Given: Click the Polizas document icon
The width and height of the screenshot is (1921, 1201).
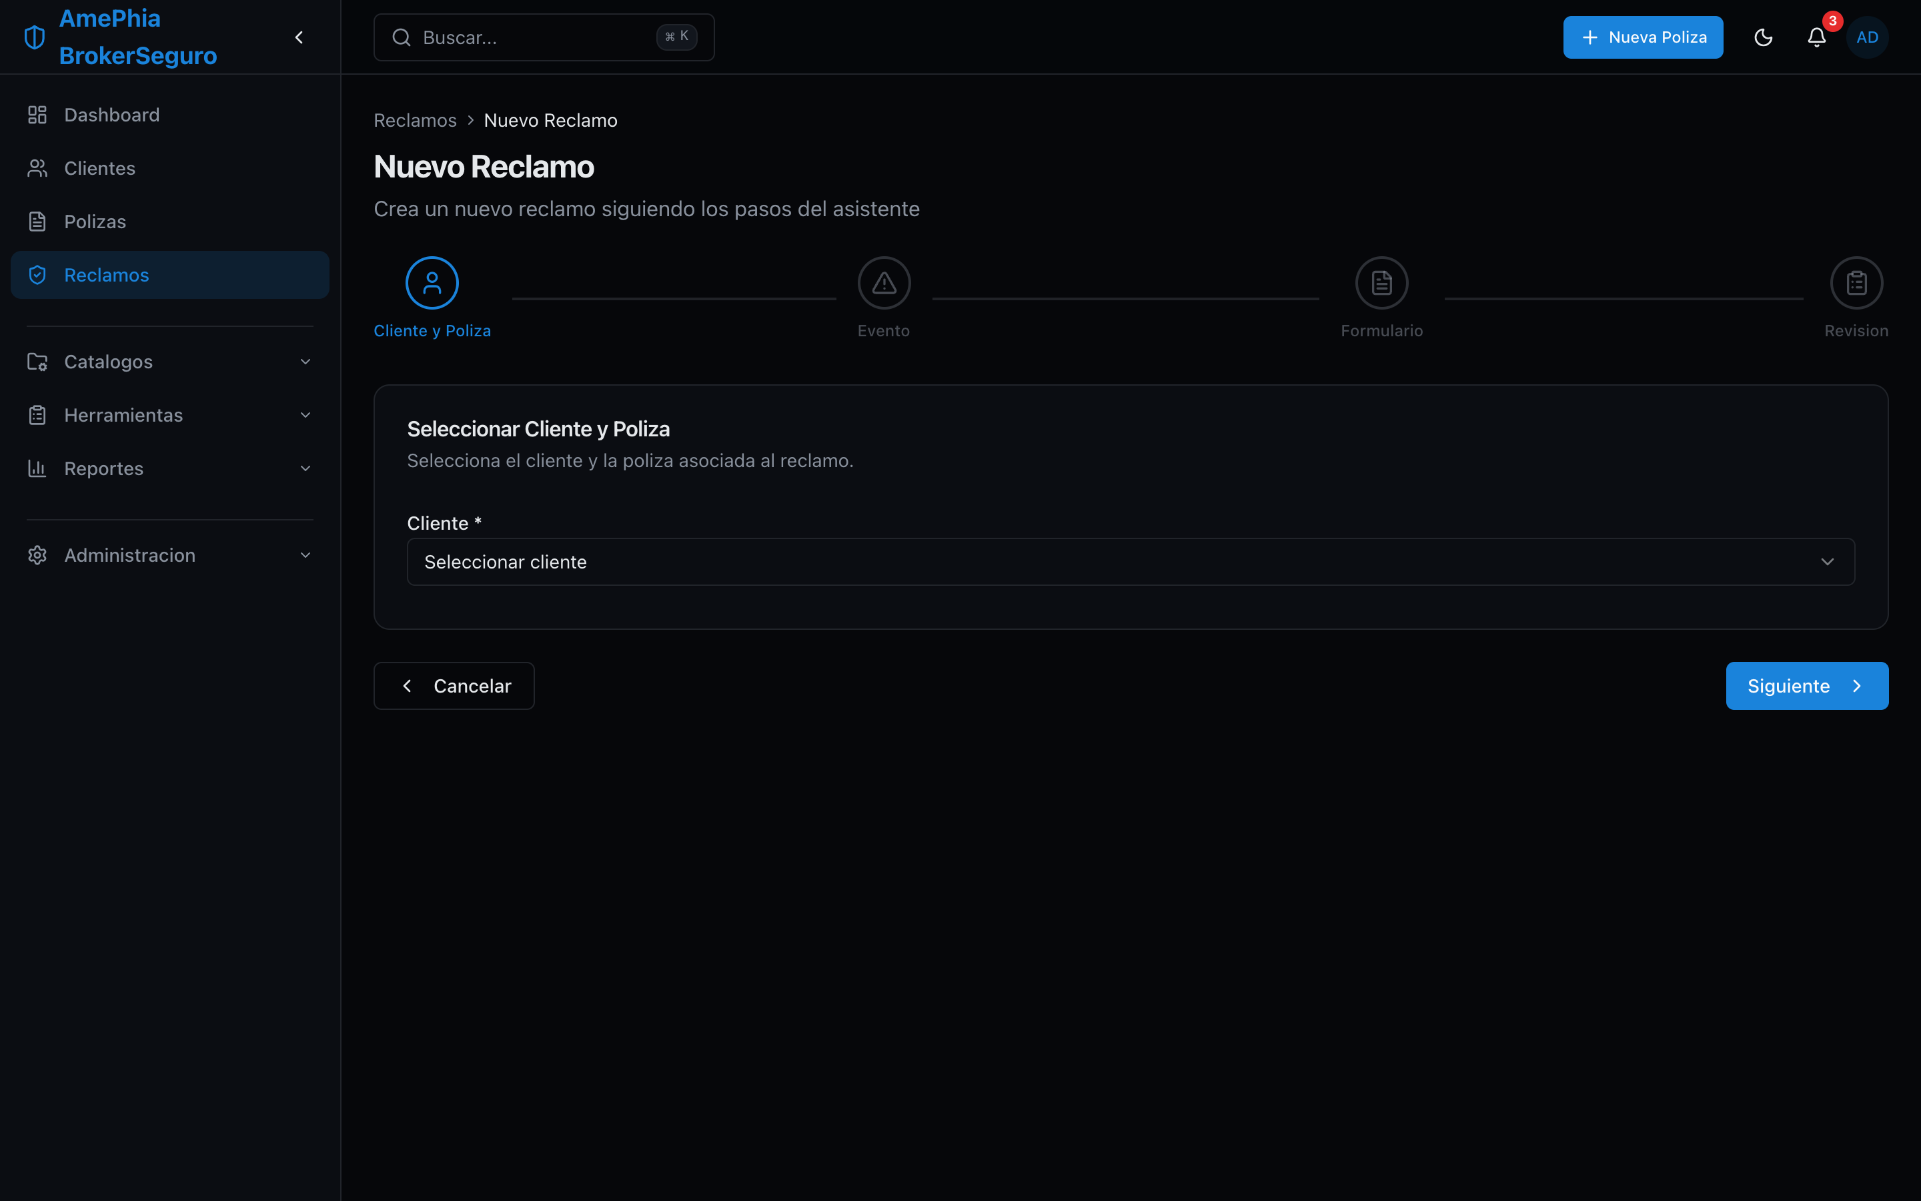Looking at the screenshot, I should pos(37,222).
